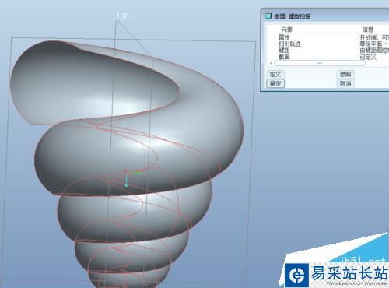Cancel the dialog with 取消

(345, 83)
